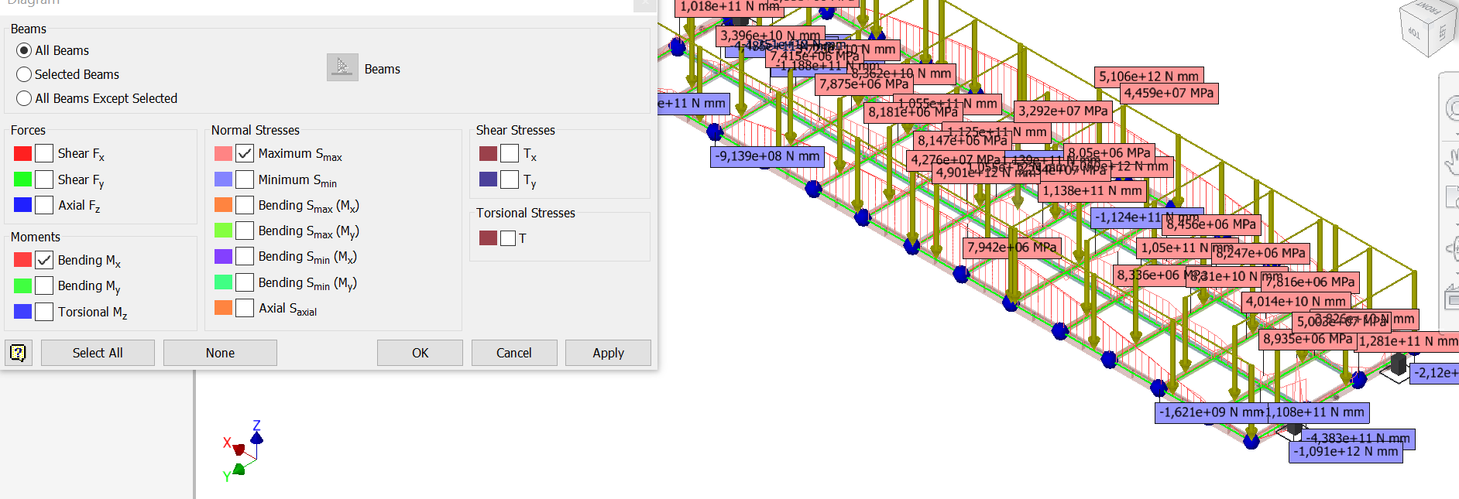Image resolution: width=1459 pixels, height=499 pixels.
Task: Confirm the dialog with OK
Action: [x=420, y=353]
